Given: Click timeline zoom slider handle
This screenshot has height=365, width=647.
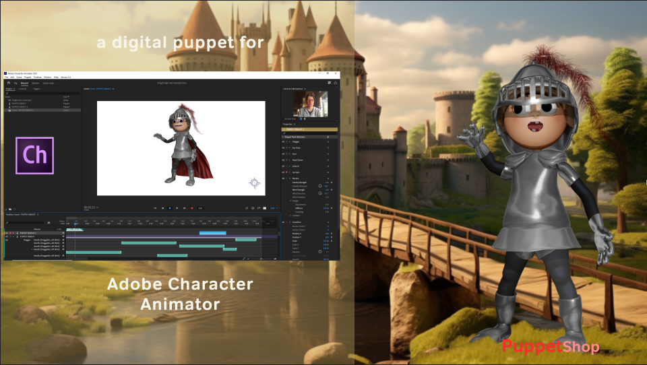Looking at the screenshot, I should click(261, 259).
